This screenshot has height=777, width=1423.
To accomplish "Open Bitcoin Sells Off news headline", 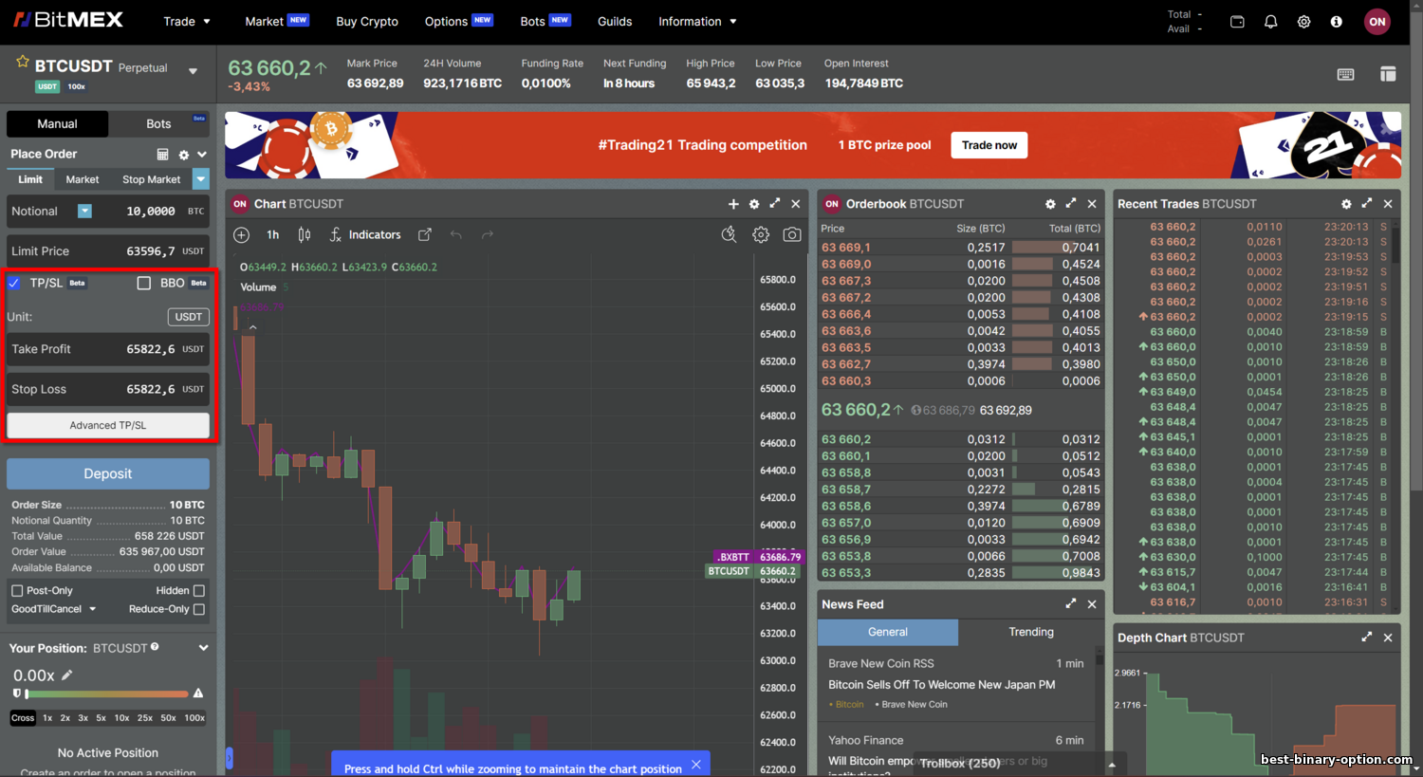I will tap(941, 684).
